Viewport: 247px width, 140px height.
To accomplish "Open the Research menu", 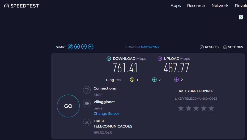I will coord(196,6).
